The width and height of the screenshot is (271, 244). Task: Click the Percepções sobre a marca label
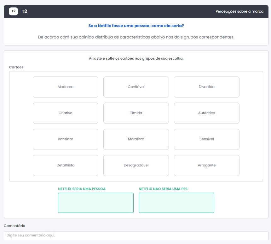point(239,11)
